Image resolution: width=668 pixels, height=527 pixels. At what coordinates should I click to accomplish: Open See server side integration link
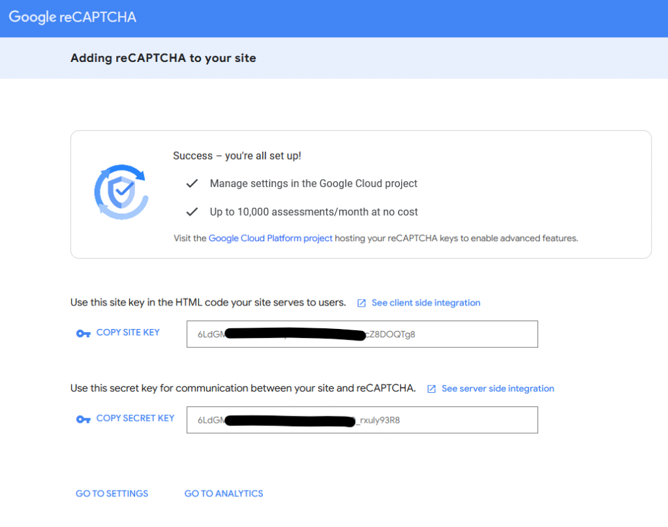[498, 389]
